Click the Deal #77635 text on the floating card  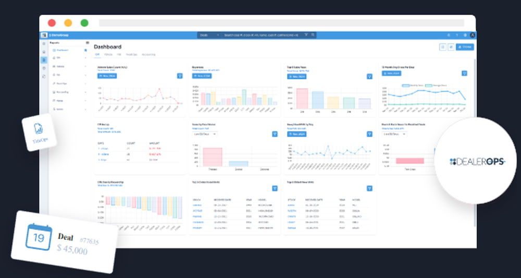[78, 238]
